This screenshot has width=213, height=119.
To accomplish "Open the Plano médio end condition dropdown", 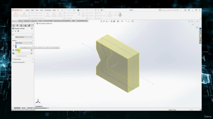I will pos(24,43).
